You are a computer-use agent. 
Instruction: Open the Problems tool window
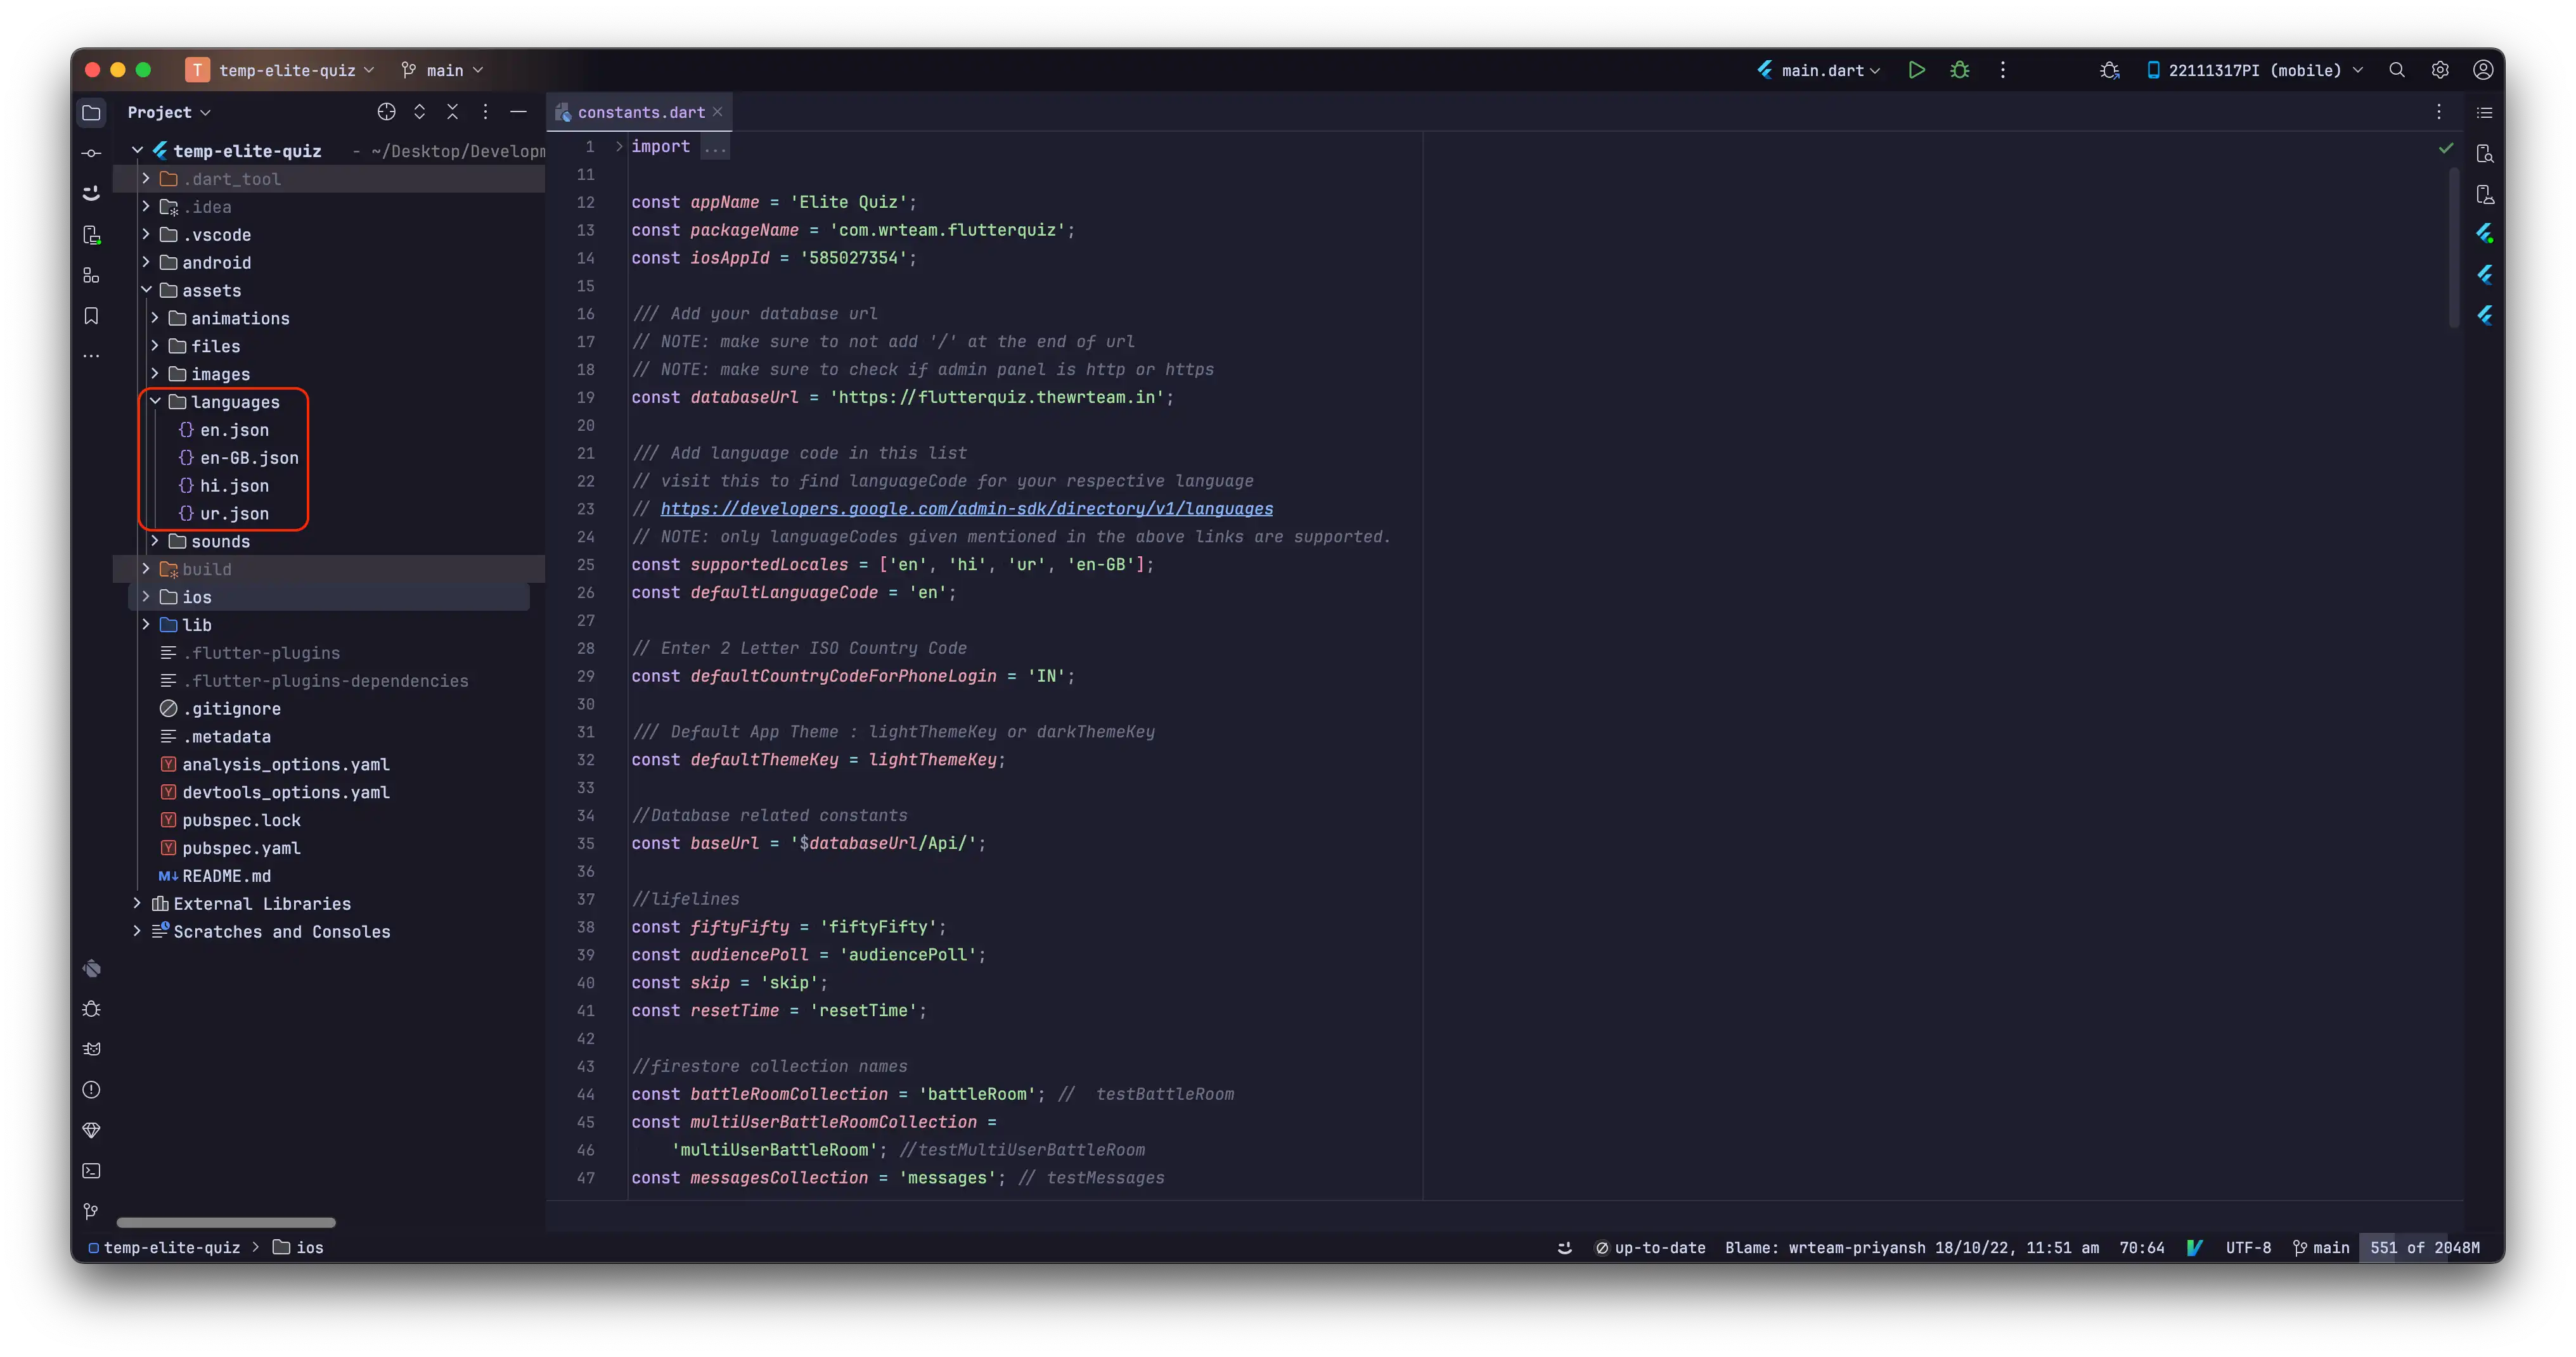91,1090
